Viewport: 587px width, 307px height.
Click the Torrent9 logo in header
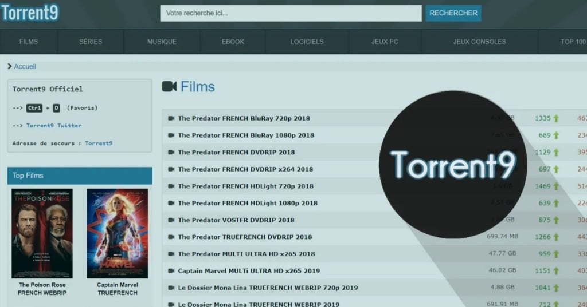point(30,13)
